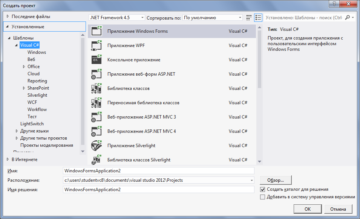This screenshot has height=219, width=360.
Task: Browse for a location with 'Обзор...' button
Action: tap(276, 180)
